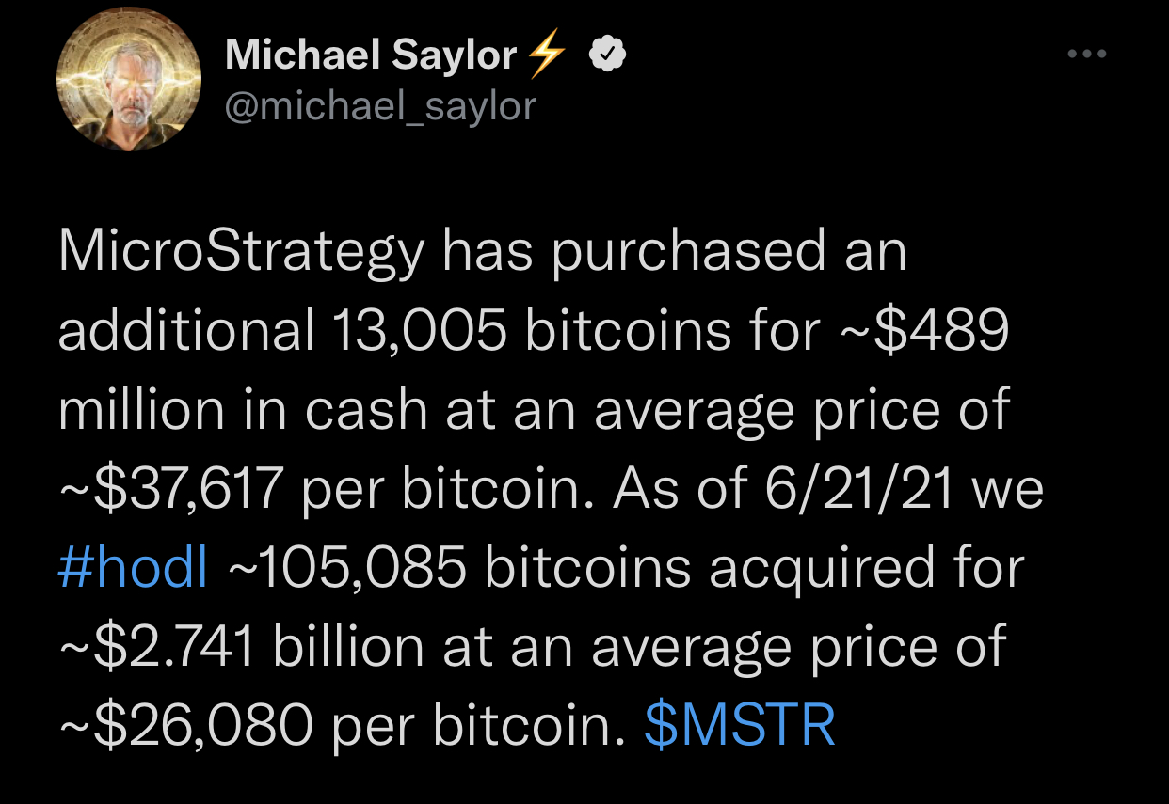Open the Michael Saylor display name link

pos(371,56)
